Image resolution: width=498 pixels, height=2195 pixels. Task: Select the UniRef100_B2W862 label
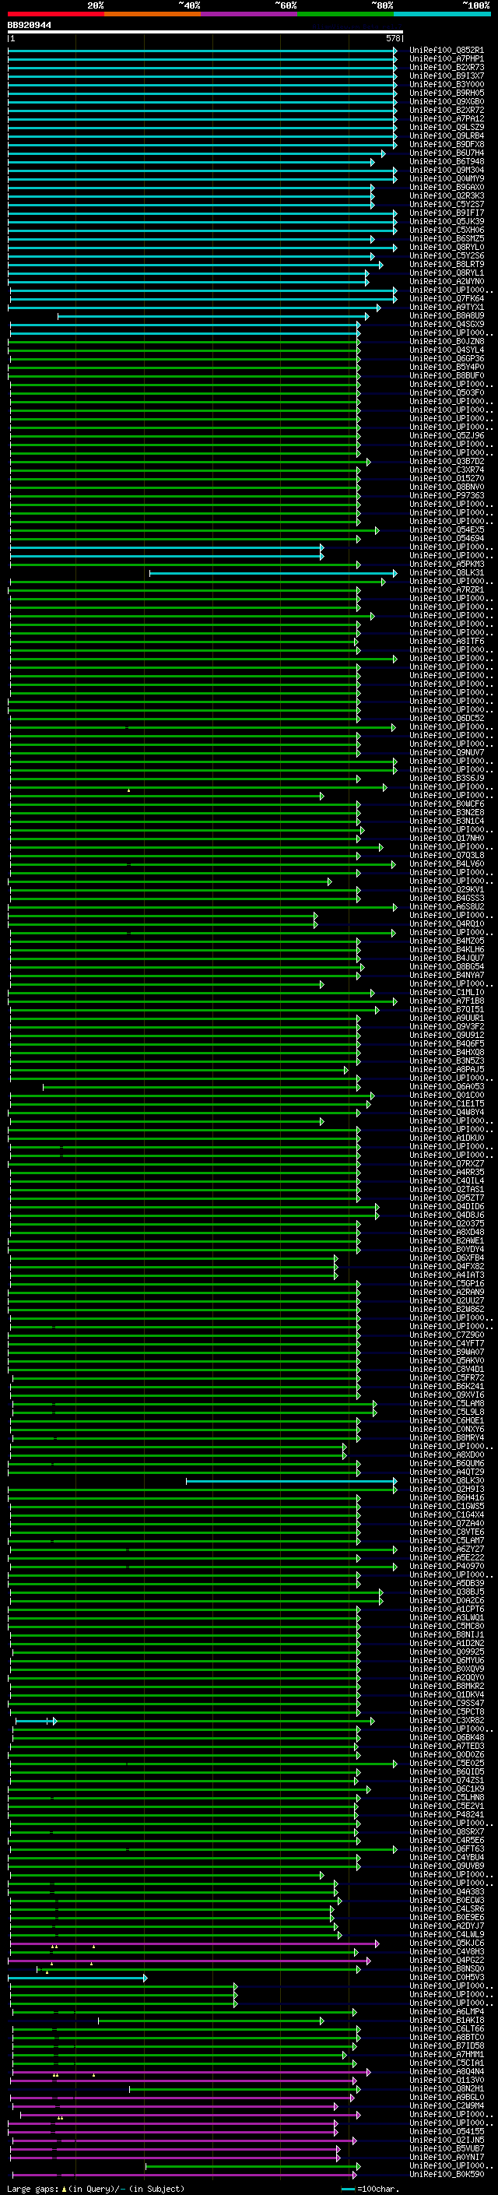click(x=447, y=1309)
